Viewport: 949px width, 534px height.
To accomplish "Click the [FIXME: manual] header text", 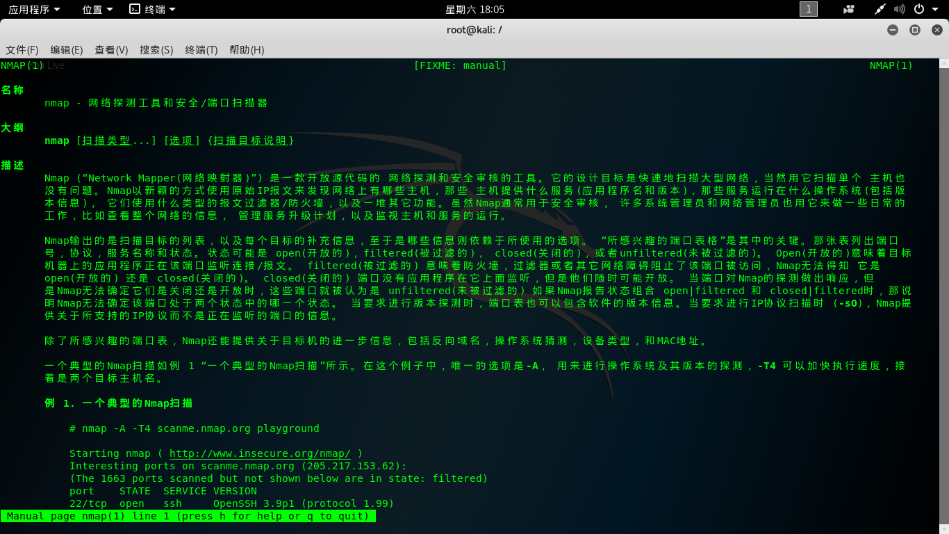I will 460,65.
